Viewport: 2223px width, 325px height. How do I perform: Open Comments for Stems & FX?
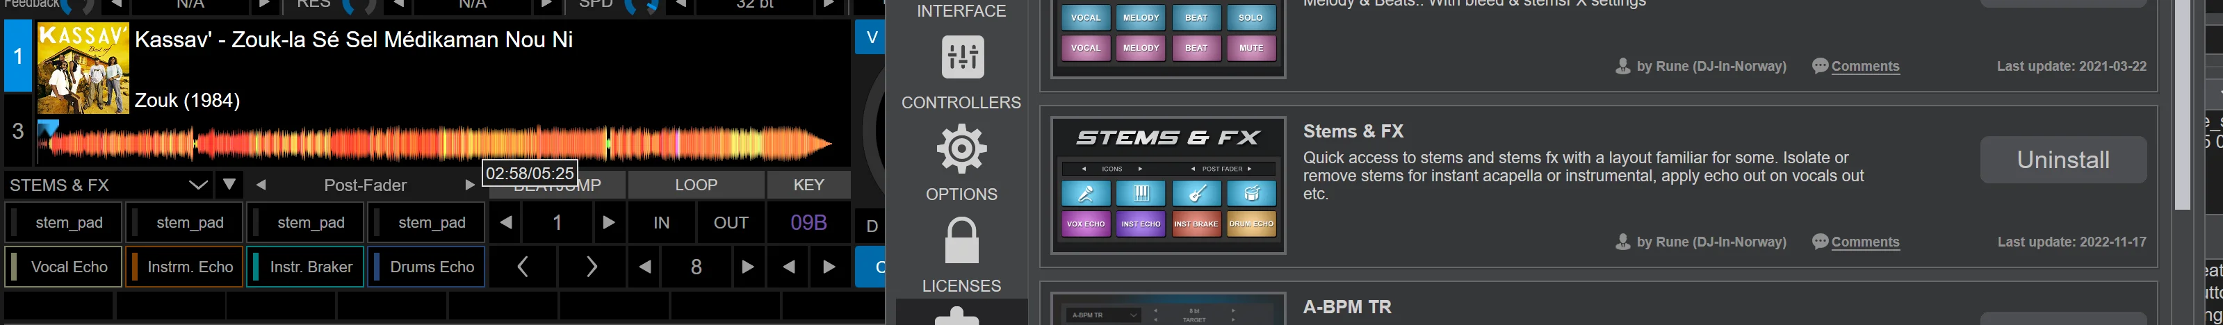pos(1865,242)
